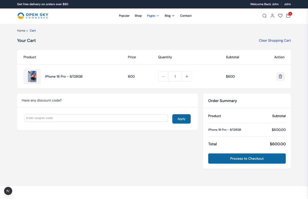308x199 pixels.
Task: Open the user account icon
Action: click(x=272, y=16)
